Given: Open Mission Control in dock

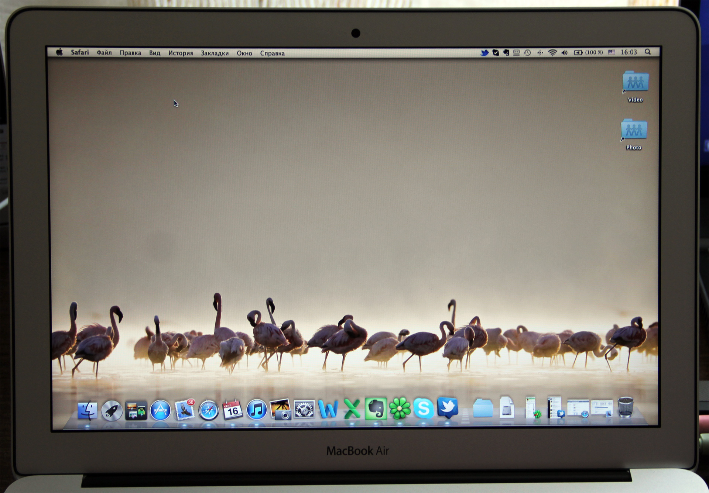Looking at the screenshot, I should tap(136, 410).
